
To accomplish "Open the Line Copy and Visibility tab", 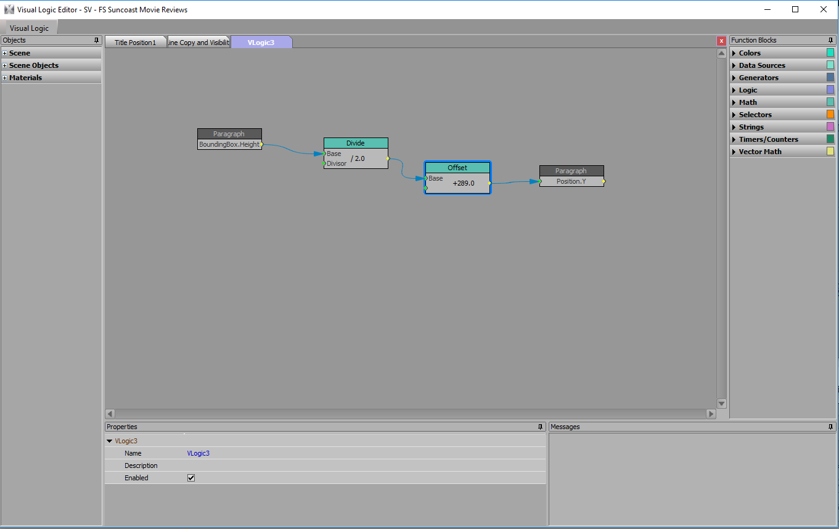I will click(198, 43).
